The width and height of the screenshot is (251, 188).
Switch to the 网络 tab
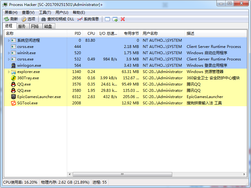pos(35,26)
